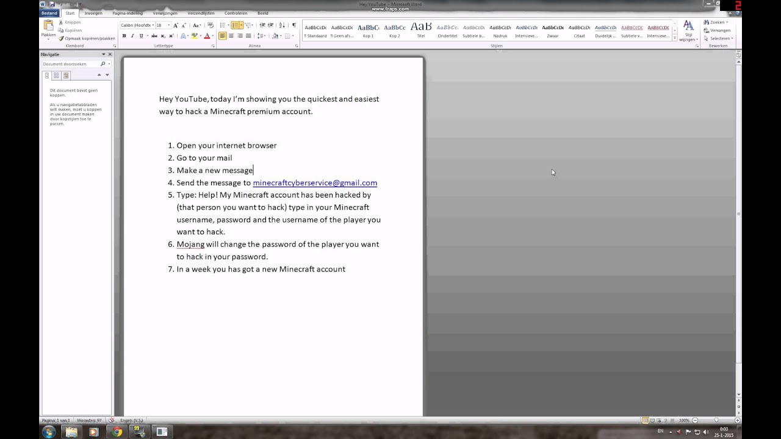Viewport: 781px width, 439px height.
Task: Open the Zoeken (find) dropdown arrow
Action: point(726,23)
